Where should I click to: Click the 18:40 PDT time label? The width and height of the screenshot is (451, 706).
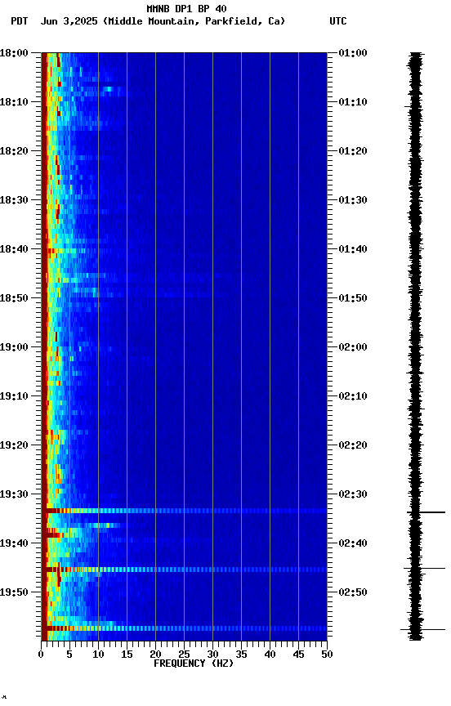pyautogui.click(x=14, y=249)
